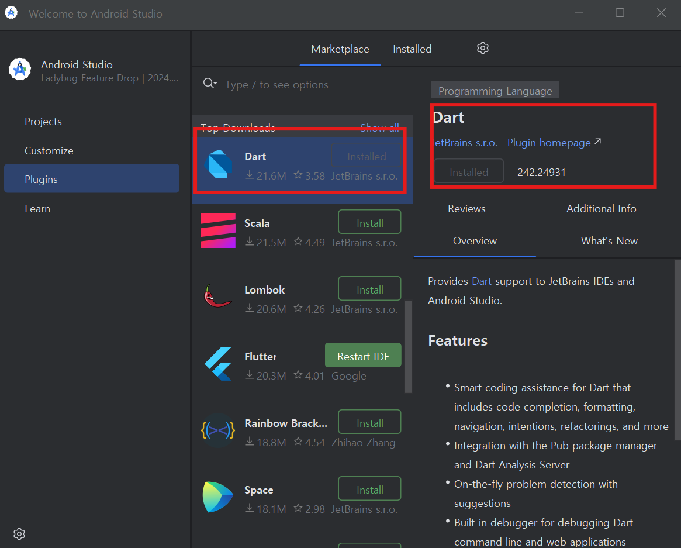Click the Dart plugin logo icon
The image size is (681, 548).
219,164
